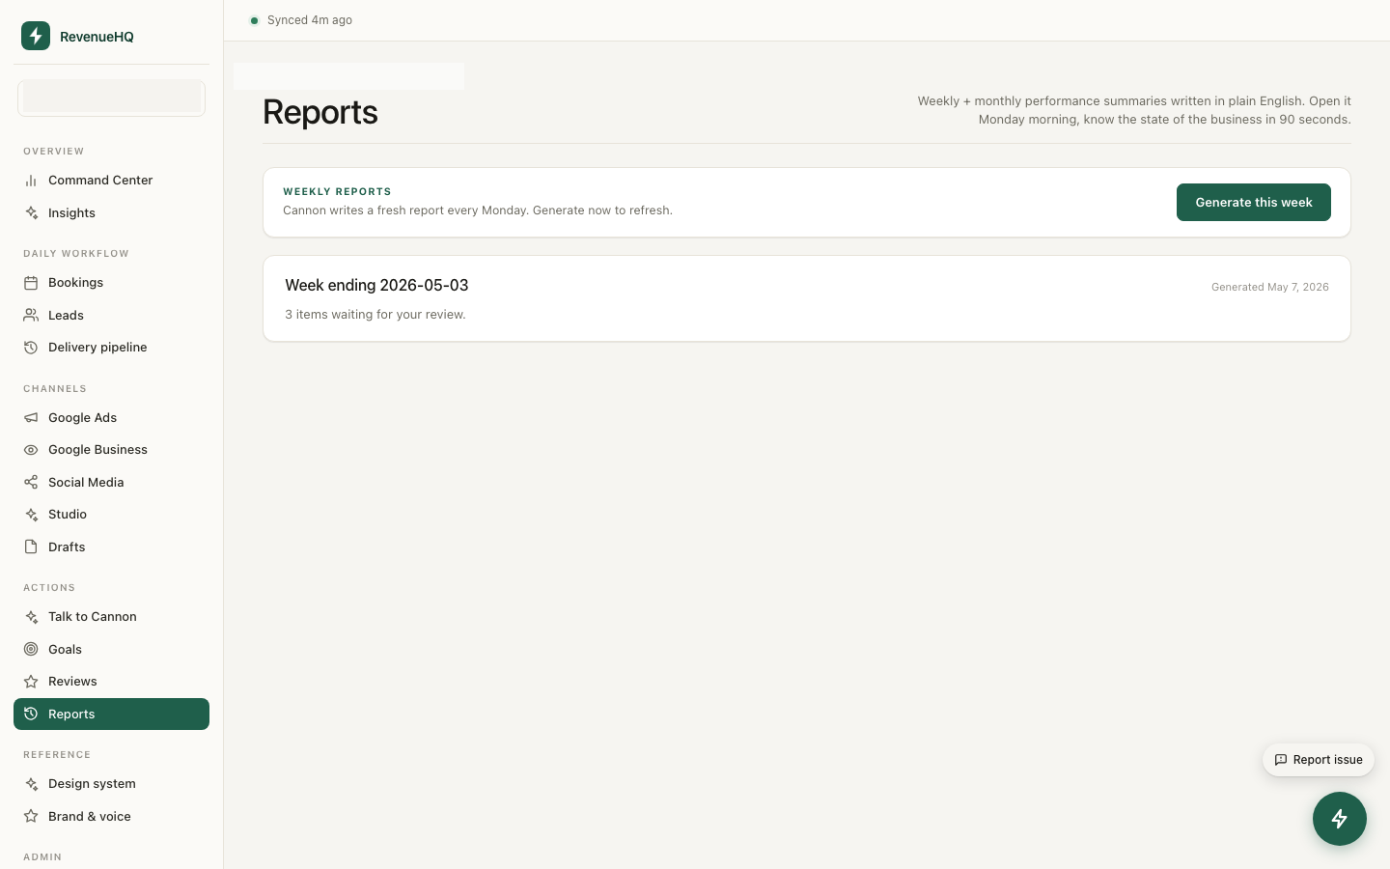Click the Google Business eye icon
Image resolution: width=1390 pixels, height=869 pixels.
(x=31, y=450)
